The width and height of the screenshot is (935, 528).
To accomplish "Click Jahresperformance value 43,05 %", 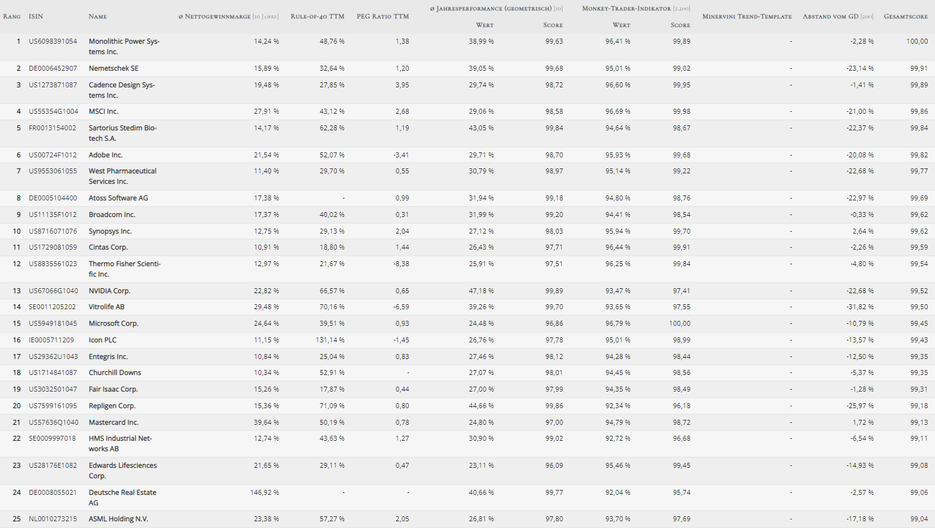I will pyautogui.click(x=481, y=128).
